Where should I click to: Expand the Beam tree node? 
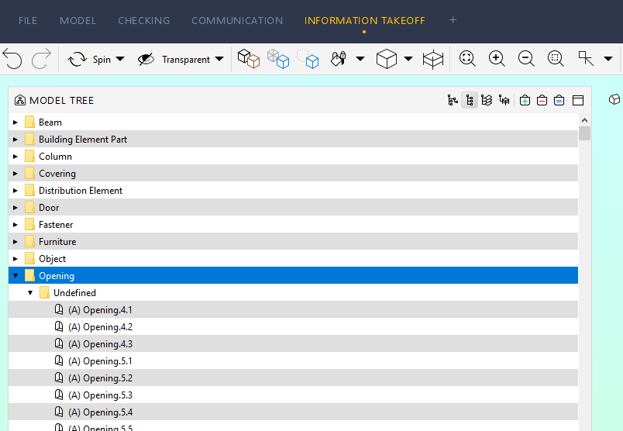point(15,122)
